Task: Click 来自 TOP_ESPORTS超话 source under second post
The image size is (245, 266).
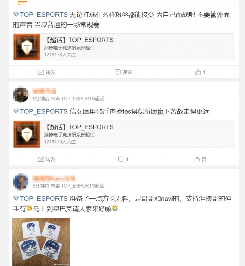Action: [x=77, y=99]
